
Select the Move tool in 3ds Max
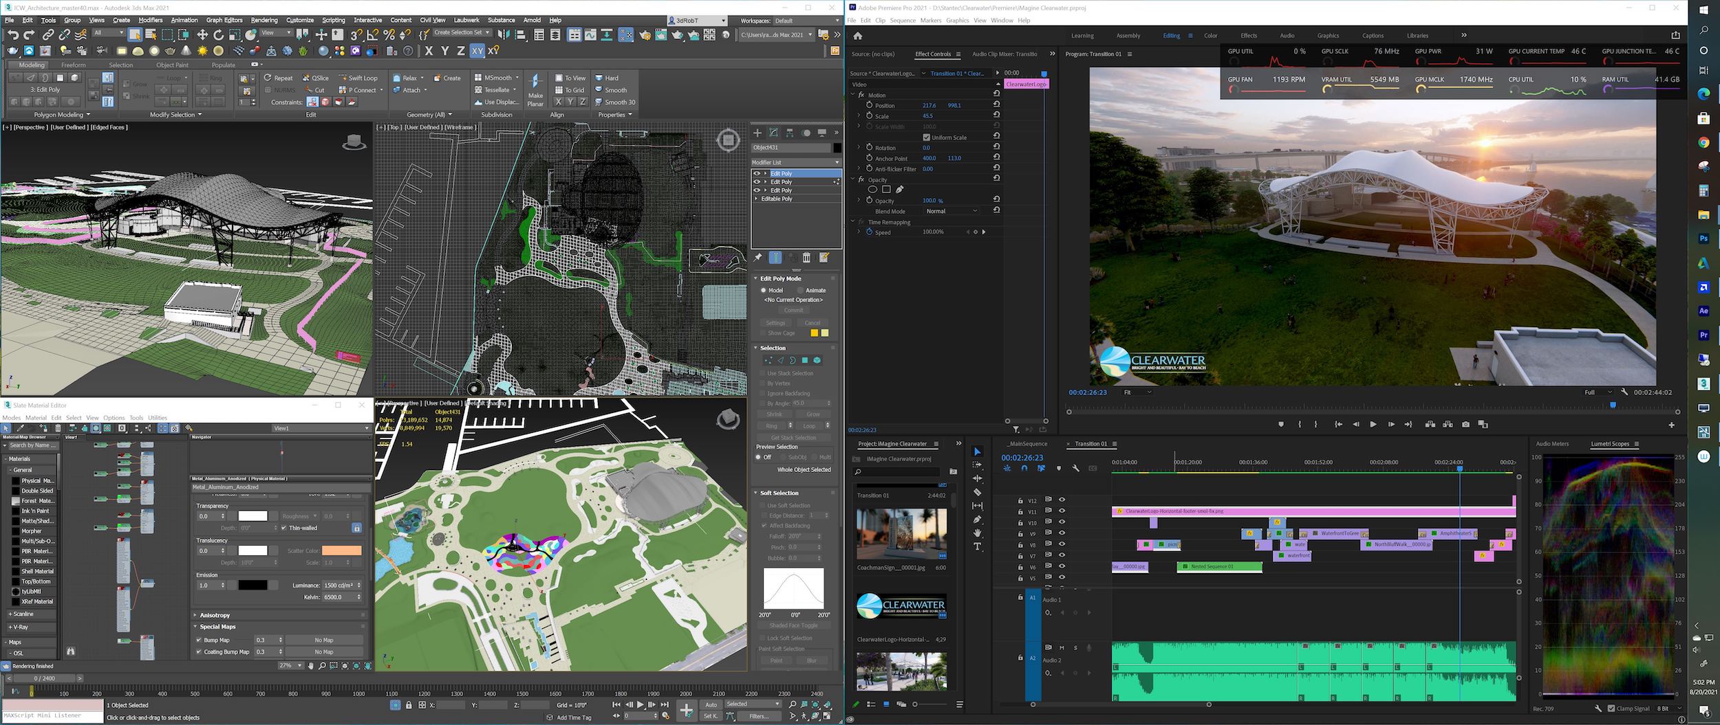(202, 34)
